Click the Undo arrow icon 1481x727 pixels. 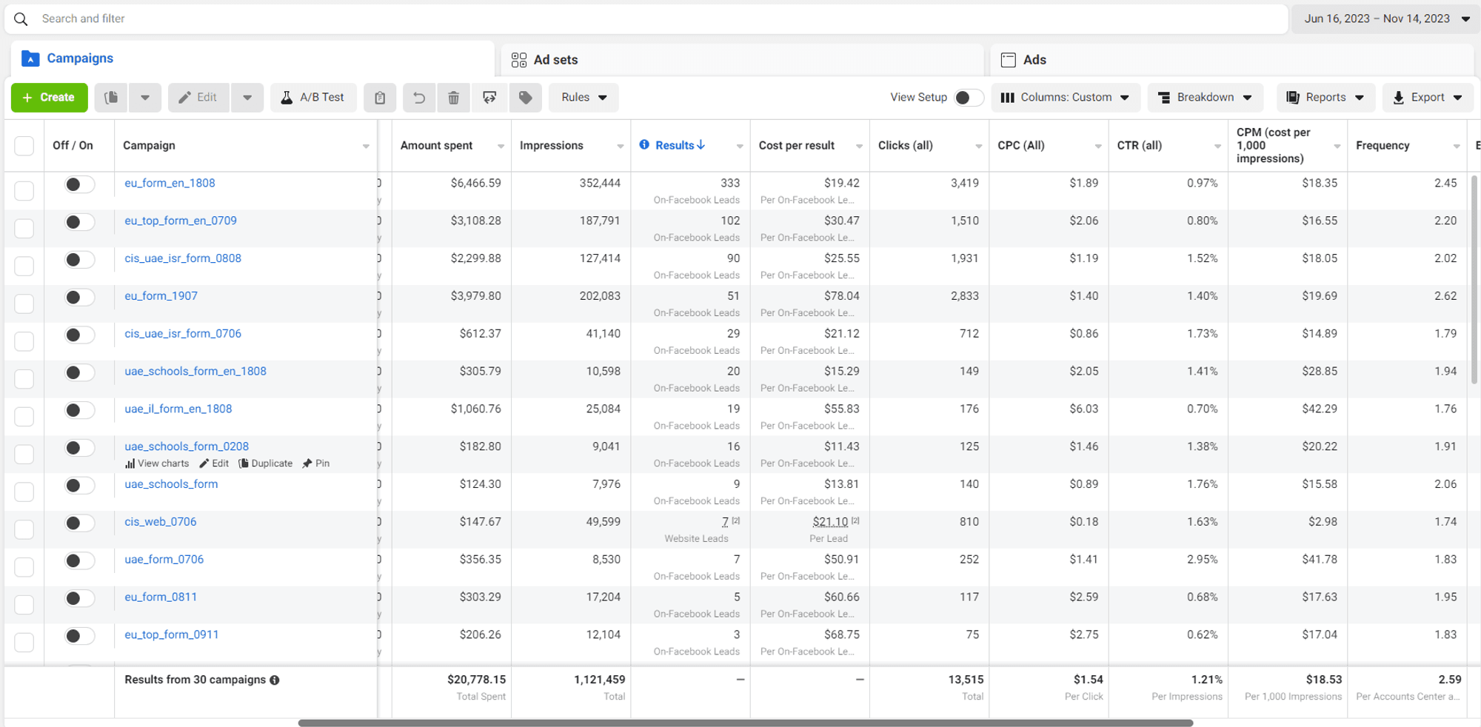click(x=419, y=97)
